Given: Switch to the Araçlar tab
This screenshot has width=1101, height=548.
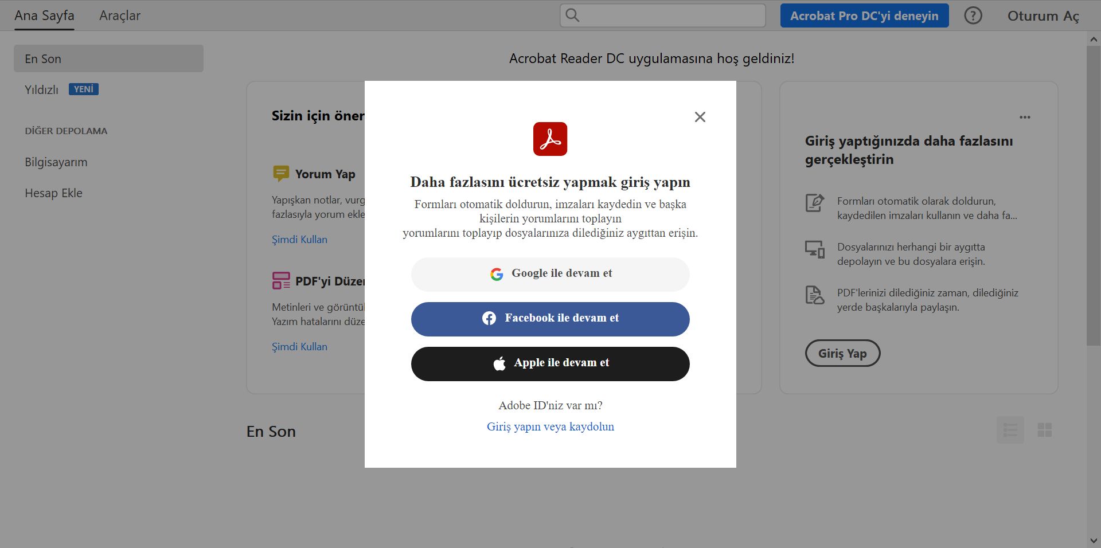Looking at the screenshot, I should click(120, 15).
